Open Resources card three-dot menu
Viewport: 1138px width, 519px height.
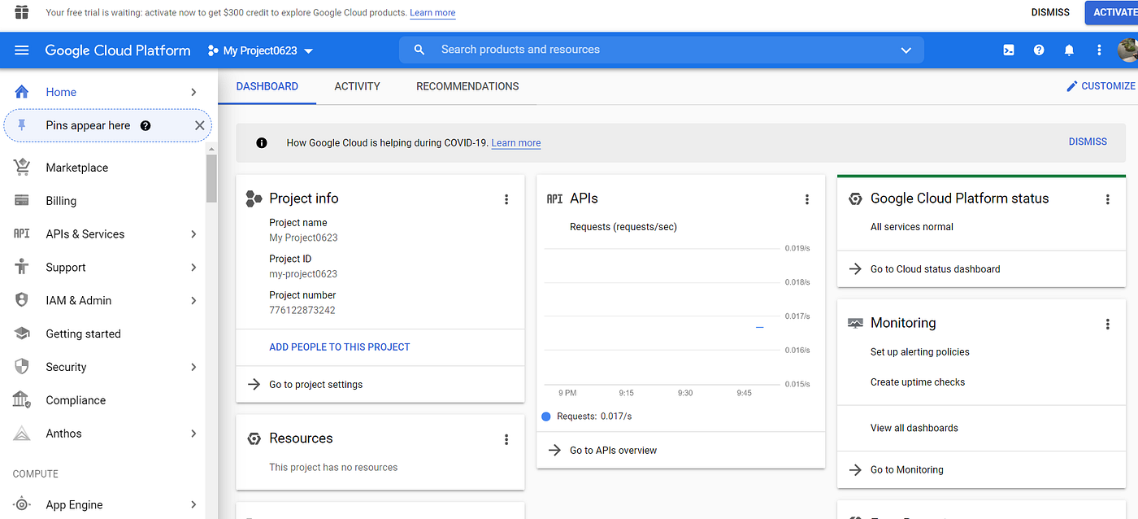click(506, 439)
